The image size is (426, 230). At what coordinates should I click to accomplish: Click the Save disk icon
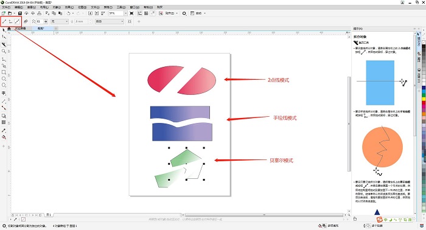pos(20,13)
